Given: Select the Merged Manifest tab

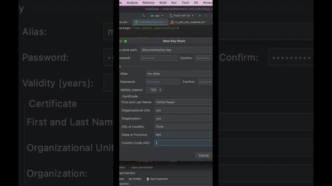Looking at the screenshot, I should pos(127,173).
